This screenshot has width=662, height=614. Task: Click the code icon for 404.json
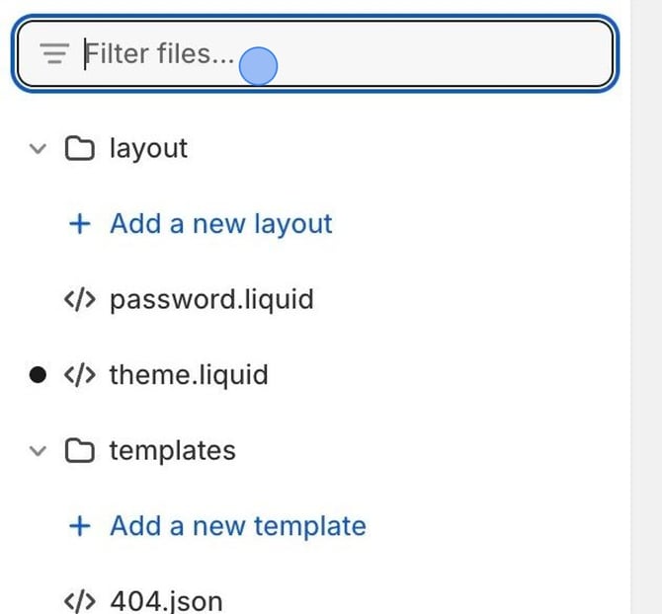coord(79,600)
